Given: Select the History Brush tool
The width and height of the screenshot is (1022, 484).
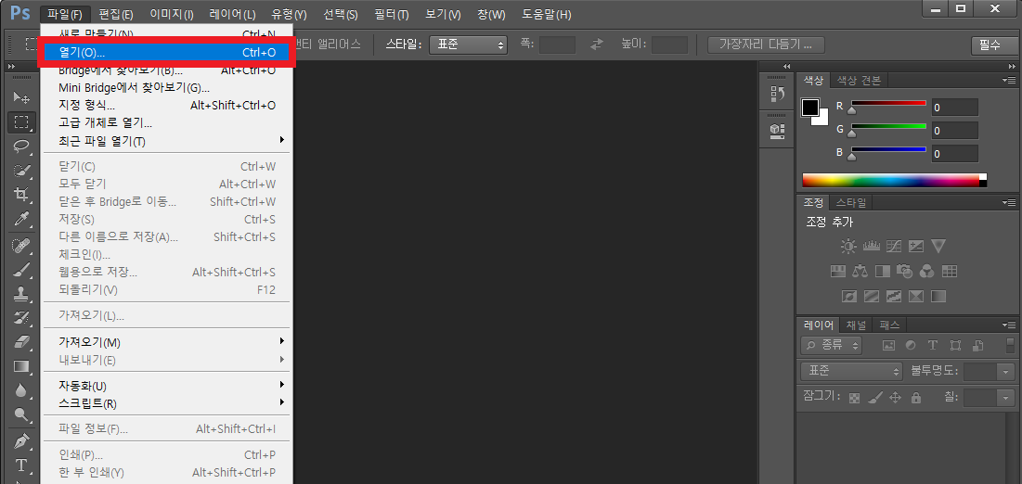Looking at the screenshot, I should 21,318.
